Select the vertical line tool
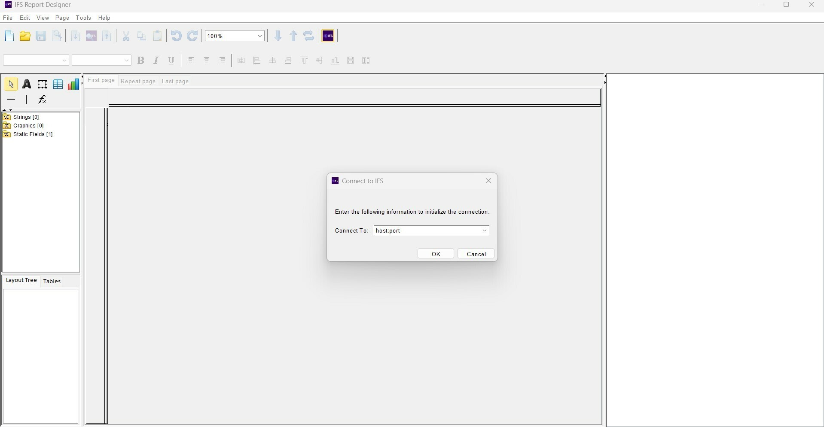The height and width of the screenshot is (427, 824). click(x=27, y=100)
